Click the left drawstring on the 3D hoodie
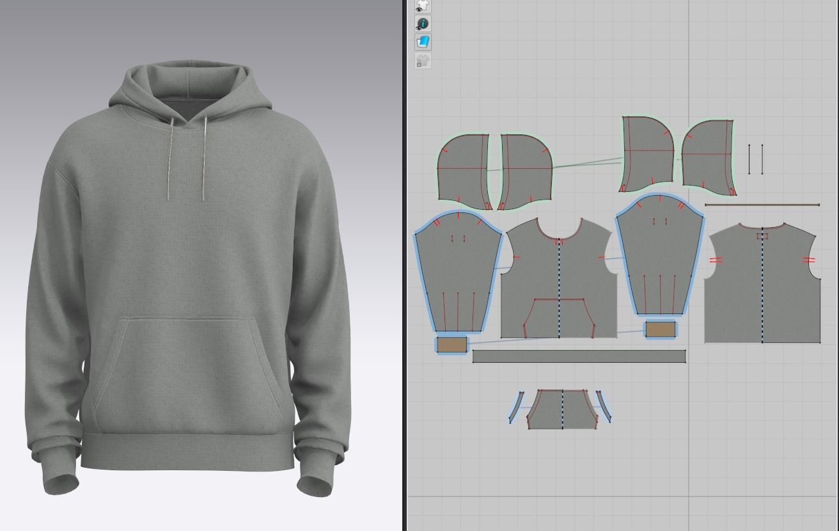 coord(170,159)
